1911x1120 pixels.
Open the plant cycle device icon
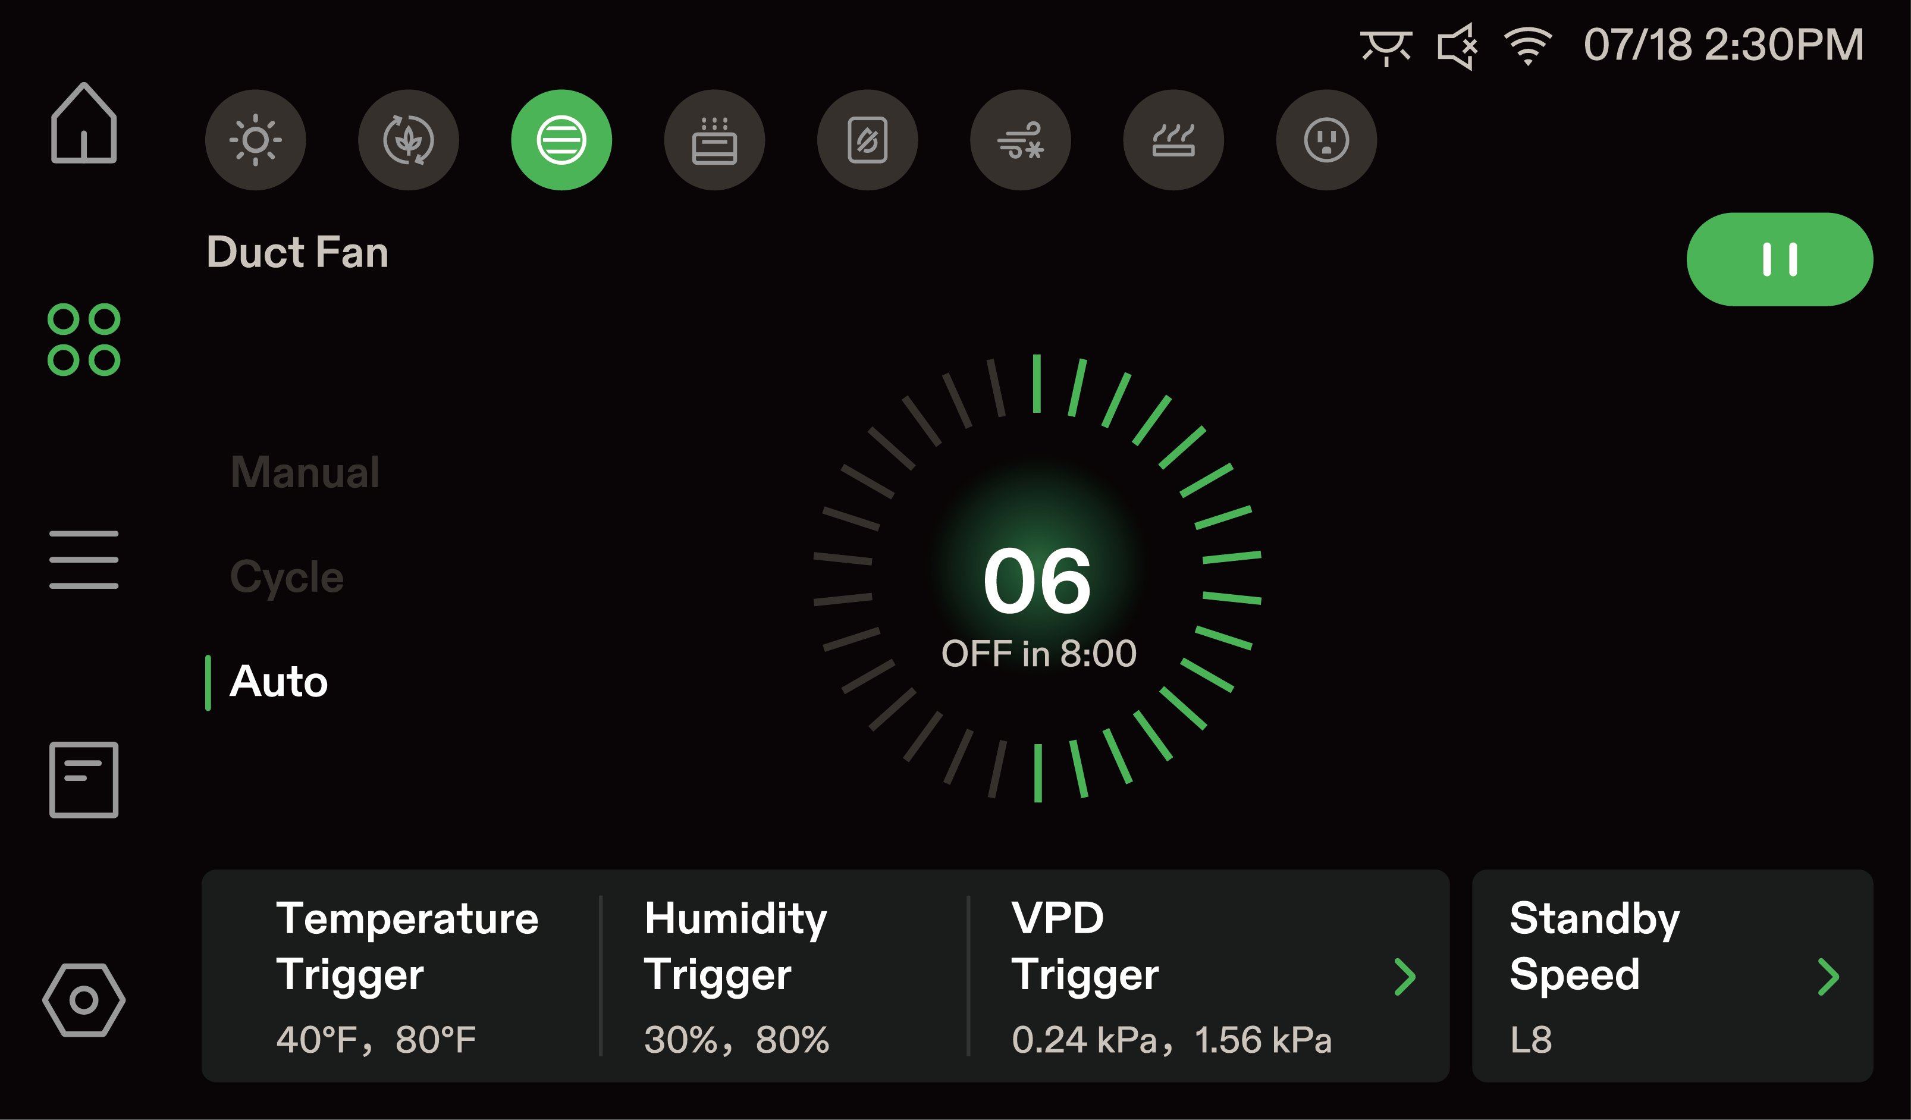[409, 140]
